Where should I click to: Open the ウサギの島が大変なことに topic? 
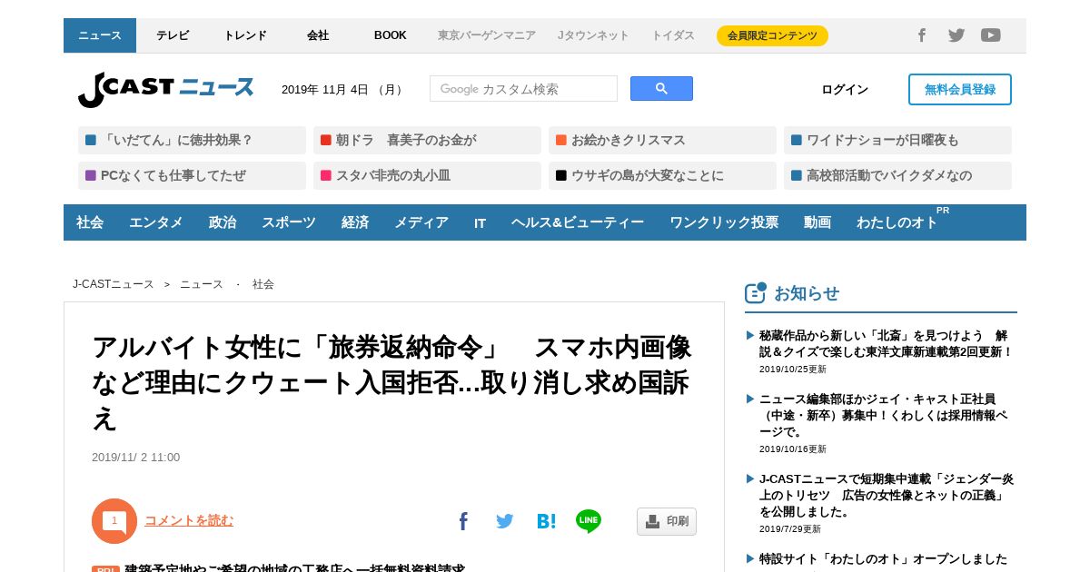[662, 175]
